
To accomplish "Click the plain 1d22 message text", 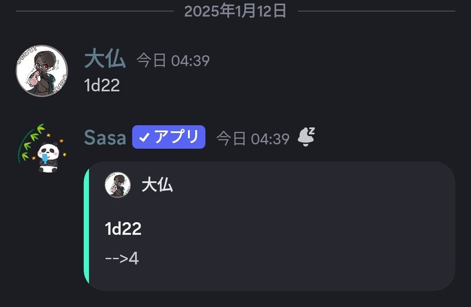I will click(x=102, y=85).
